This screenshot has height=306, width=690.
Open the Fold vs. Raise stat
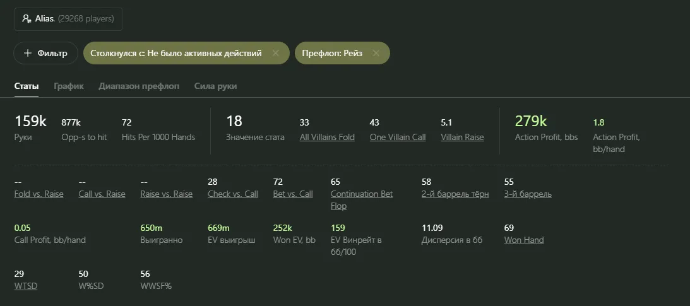coord(39,194)
